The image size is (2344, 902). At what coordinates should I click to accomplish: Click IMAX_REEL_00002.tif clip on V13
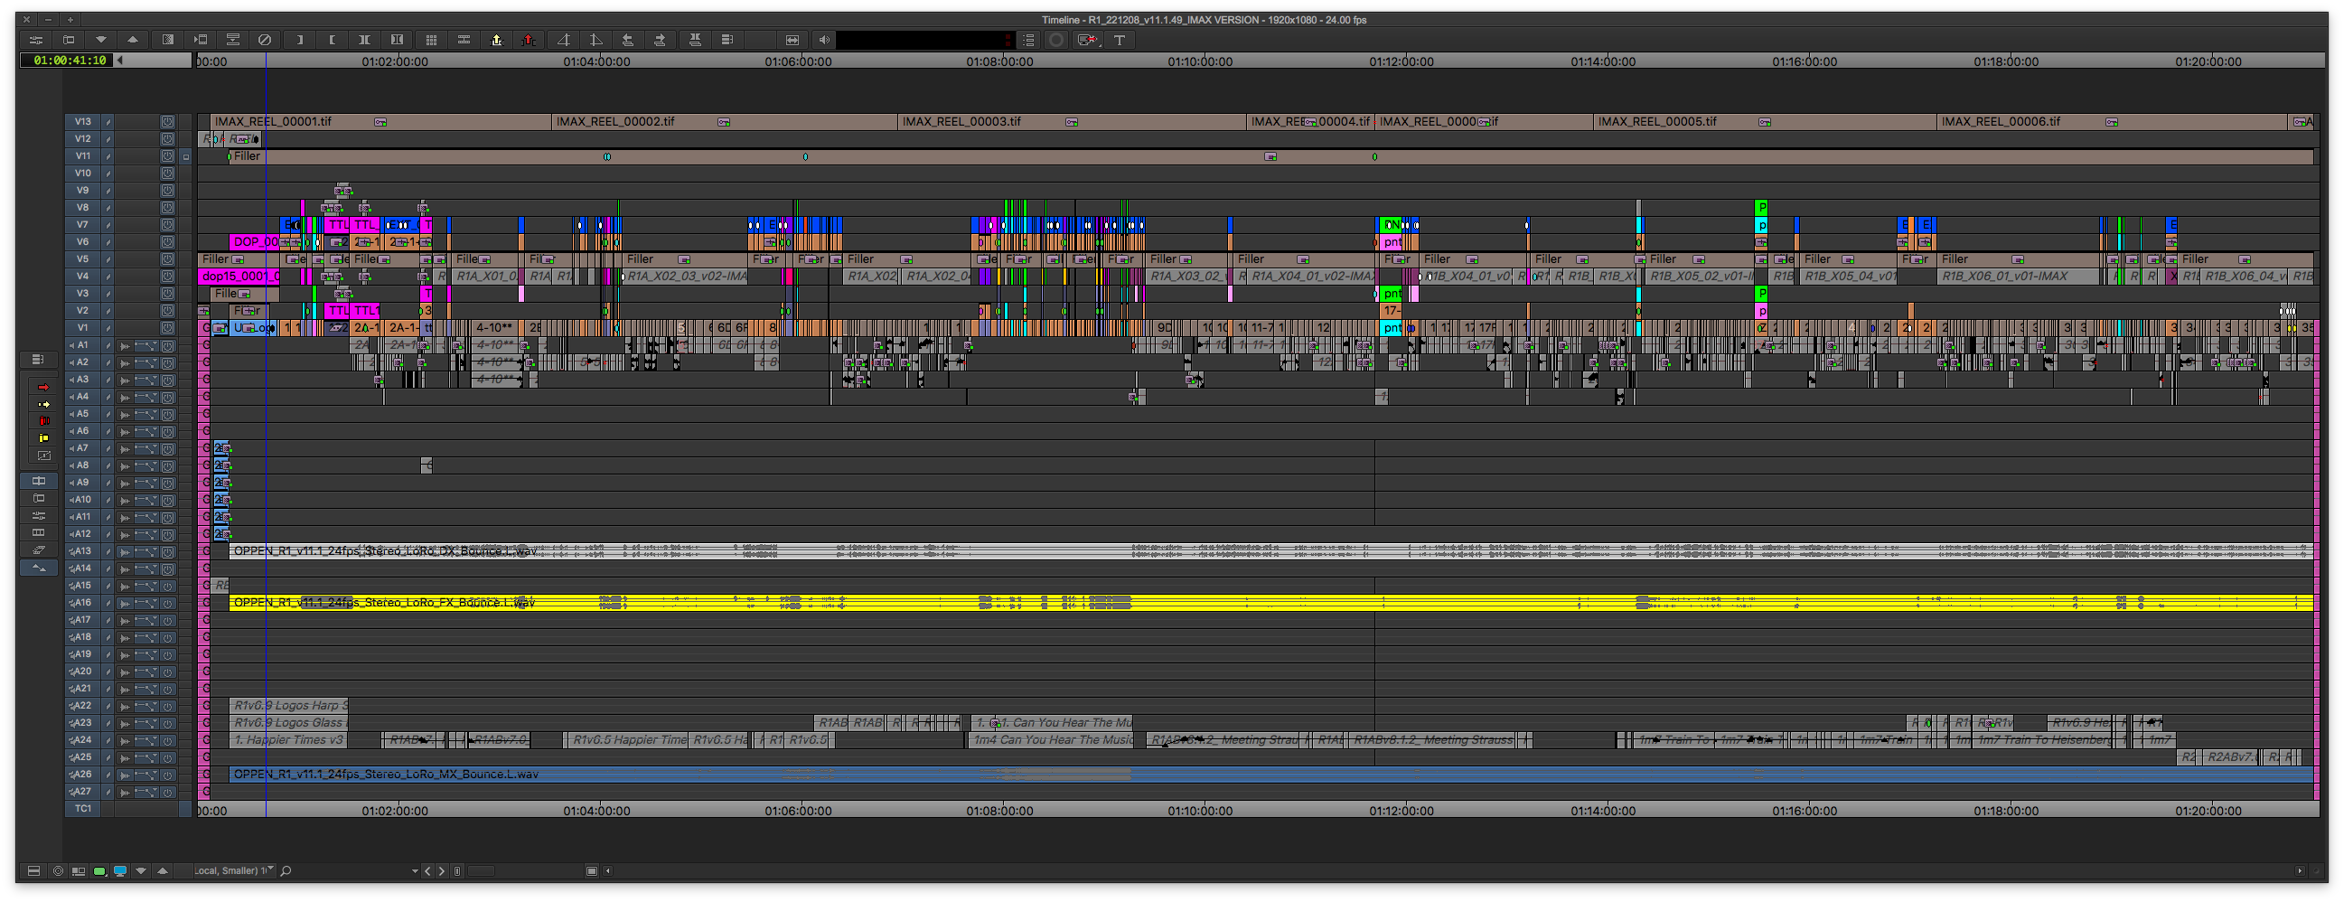pyautogui.click(x=725, y=122)
